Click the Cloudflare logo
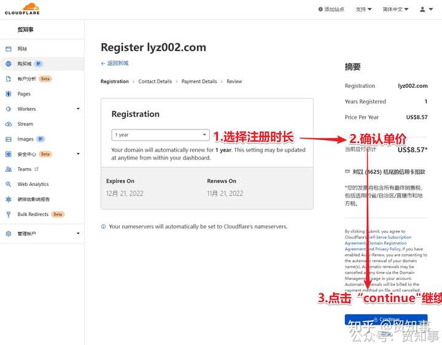This screenshot has height=345, width=442. (x=22, y=9)
